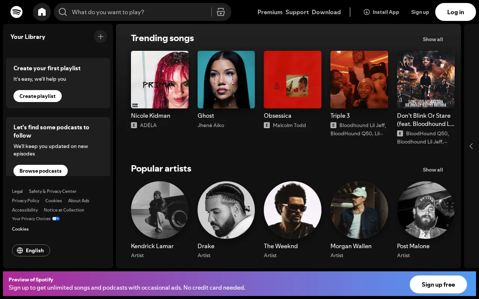Open the Ghost song cover by Jhené Aiko
The width and height of the screenshot is (479, 299).
pos(226,80)
